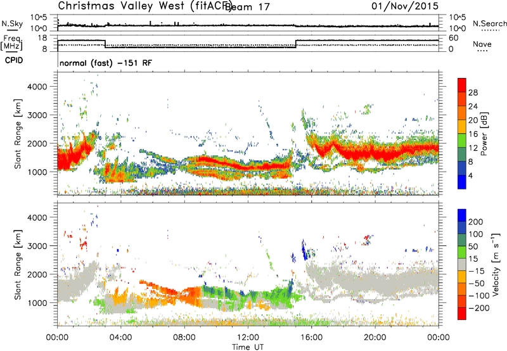Click 'Slant Range [km]' label of power panel
The width and height of the screenshot is (507, 351).
pos(18,134)
